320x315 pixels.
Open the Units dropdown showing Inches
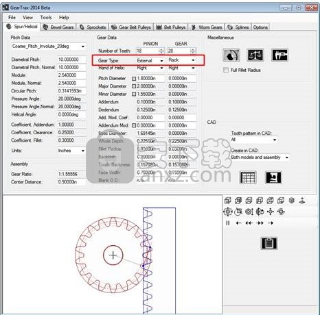71,151
